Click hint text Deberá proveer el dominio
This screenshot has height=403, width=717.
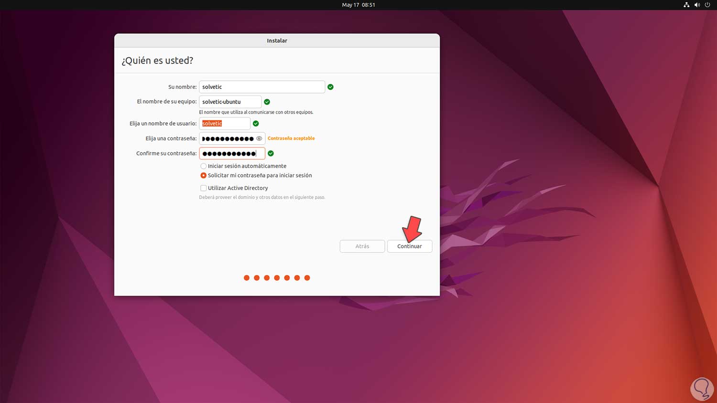262,197
